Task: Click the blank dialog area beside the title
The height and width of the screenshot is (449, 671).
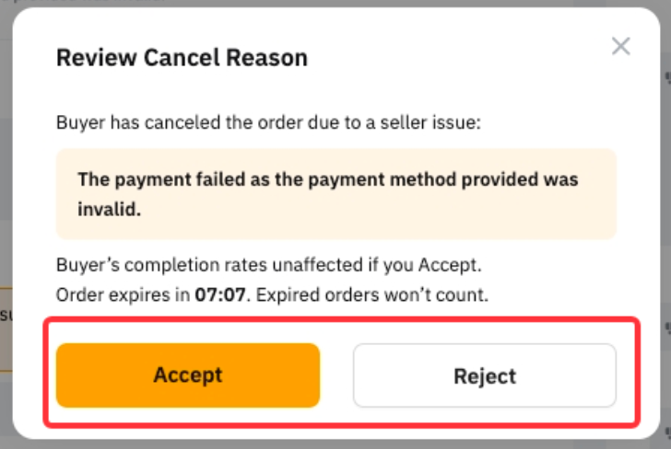Action: [x=442, y=58]
